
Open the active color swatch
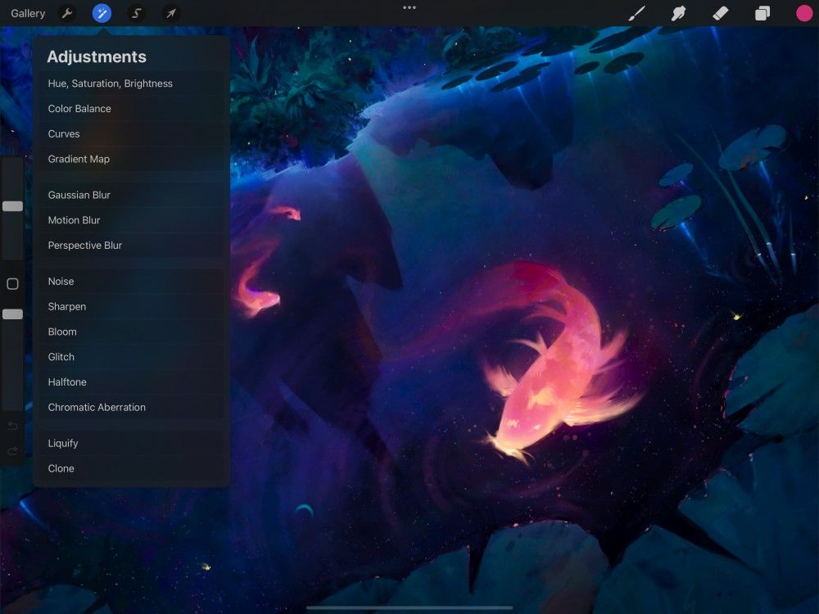click(802, 13)
